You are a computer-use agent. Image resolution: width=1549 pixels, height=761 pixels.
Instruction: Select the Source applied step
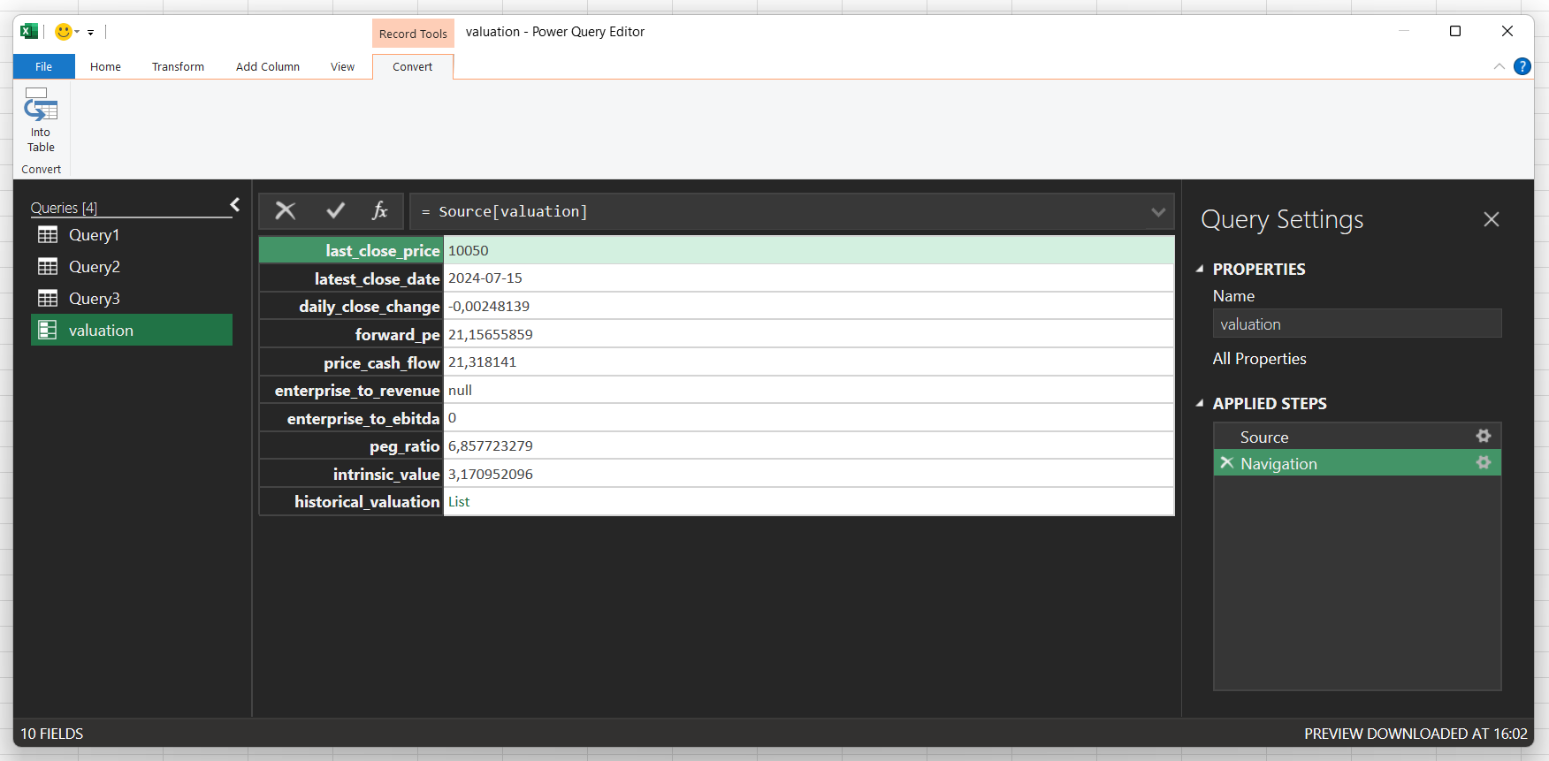pos(1357,437)
